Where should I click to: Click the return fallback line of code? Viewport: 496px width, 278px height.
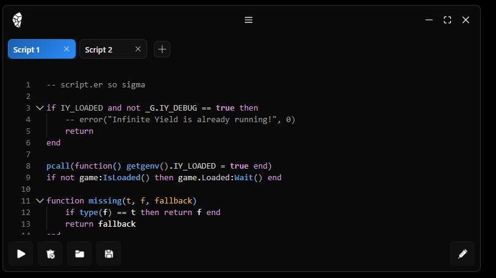[101, 224]
